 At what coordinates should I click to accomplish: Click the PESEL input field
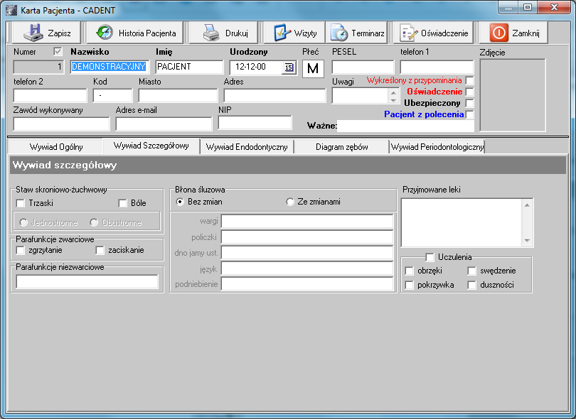pos(362,67)
